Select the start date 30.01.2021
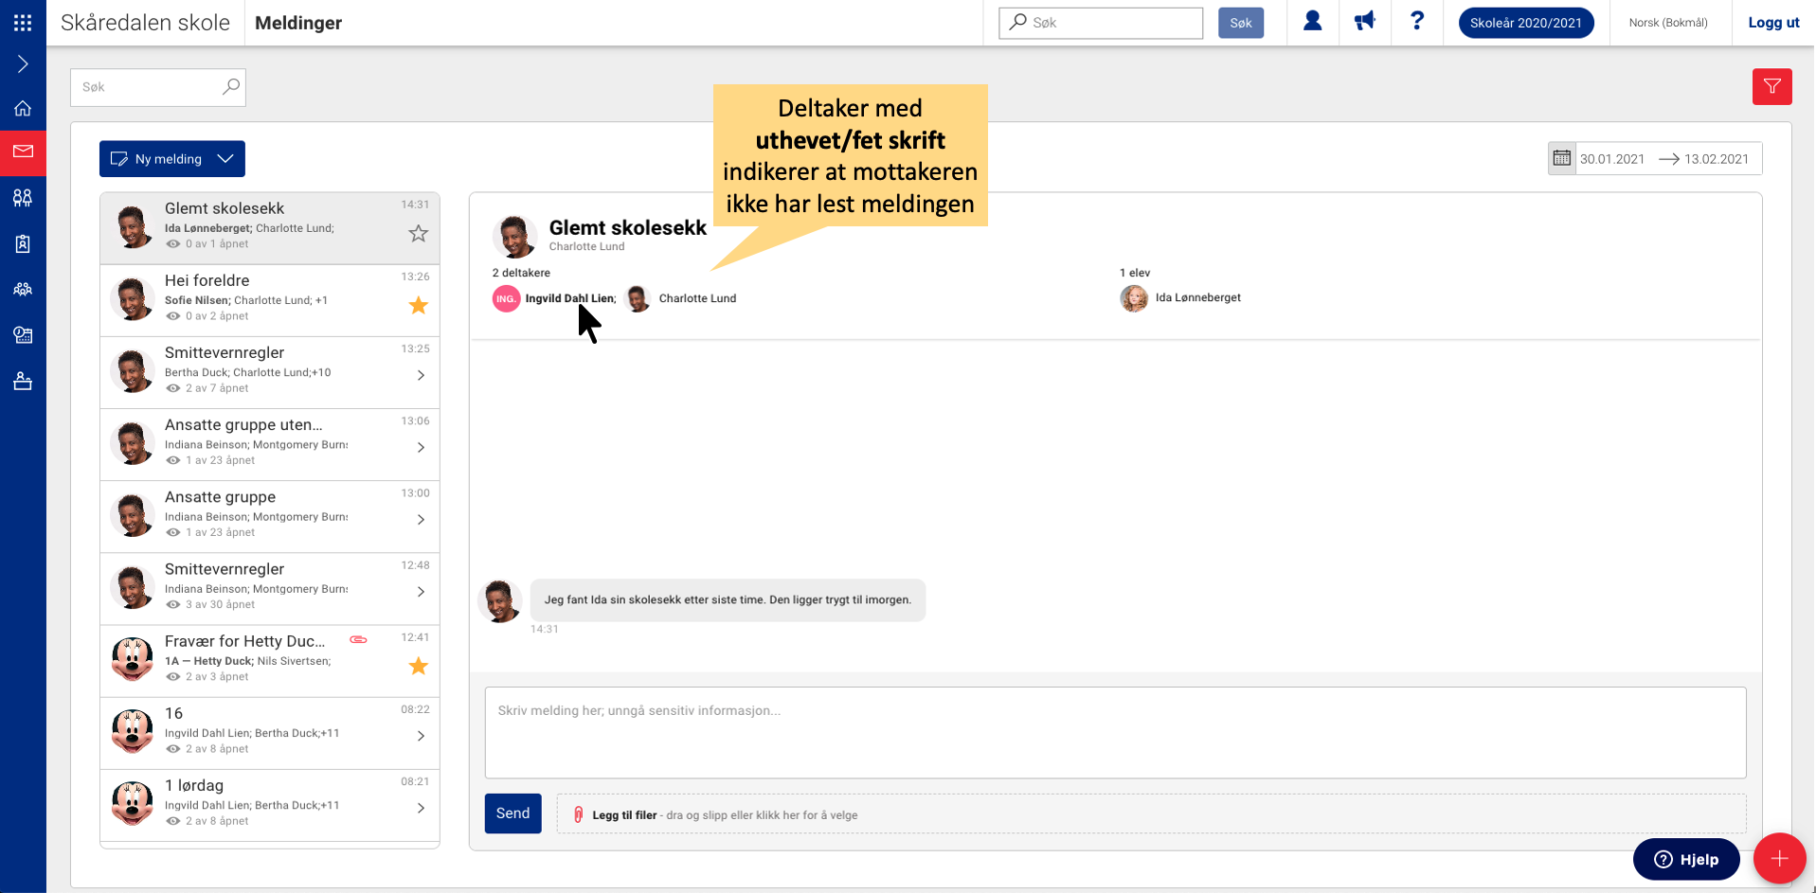Viewport: 1816px width, 893px height. 1611,159
